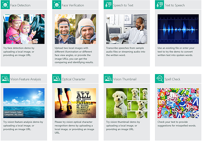
Task: Open the Vision Thumbnail title
Action: [125, 79]
